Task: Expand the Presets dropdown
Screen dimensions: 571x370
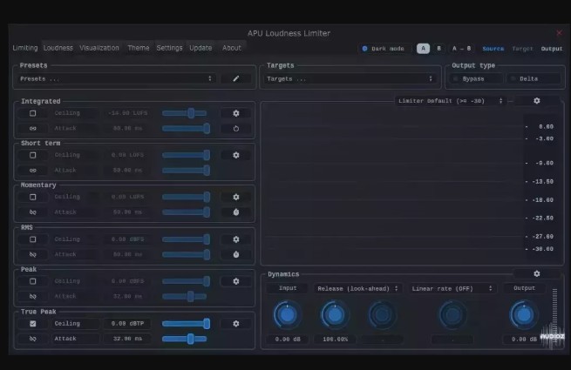Action: 116,78
